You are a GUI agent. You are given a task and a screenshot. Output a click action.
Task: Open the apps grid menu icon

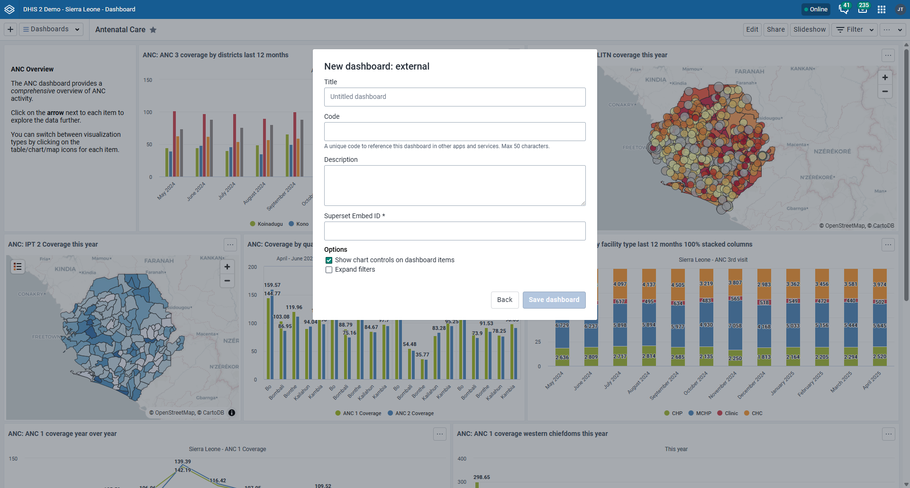882,9
